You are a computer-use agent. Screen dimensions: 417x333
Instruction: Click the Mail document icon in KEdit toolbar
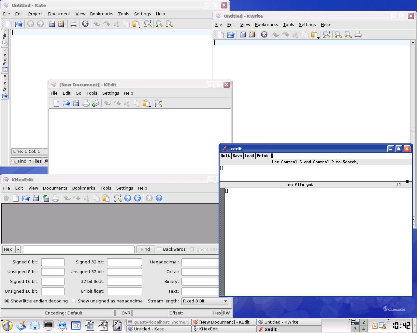(x=95, y=103)
